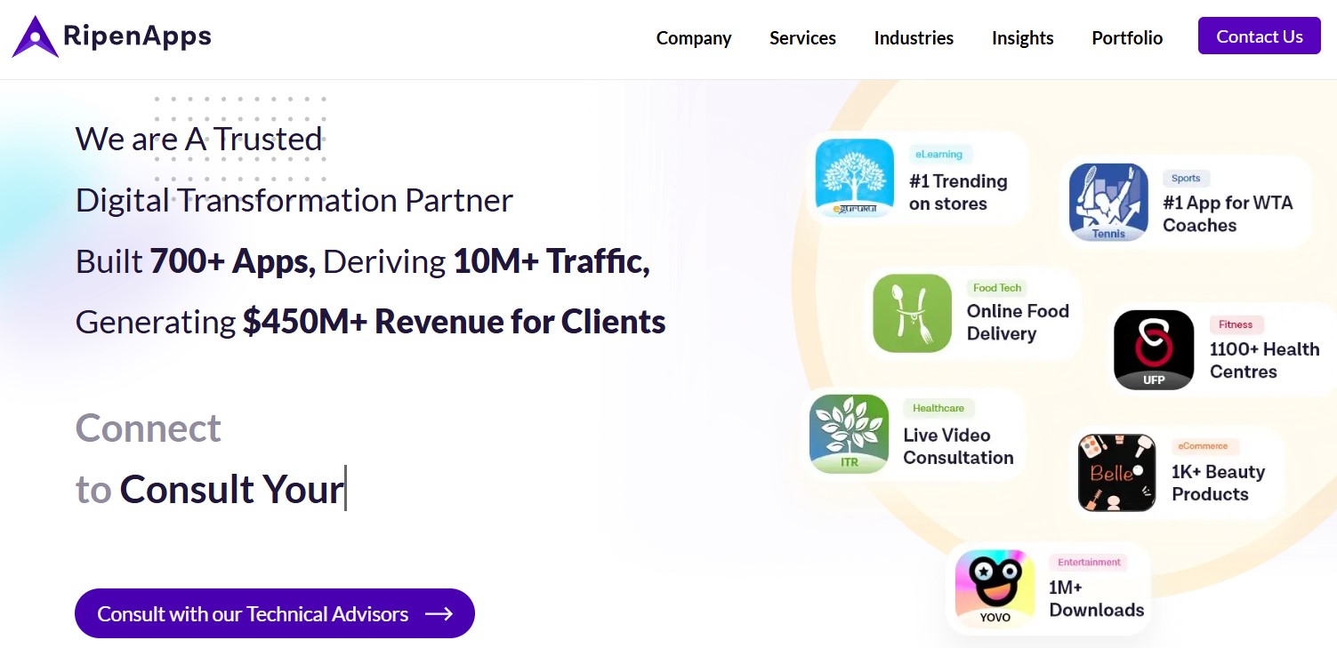Click the Contact Us button
The height and width of the screenshot is (648, 1337).
click(x=1259, y=36)
